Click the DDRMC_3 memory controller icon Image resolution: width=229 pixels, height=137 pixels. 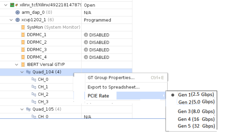click(x=23, y=50)
